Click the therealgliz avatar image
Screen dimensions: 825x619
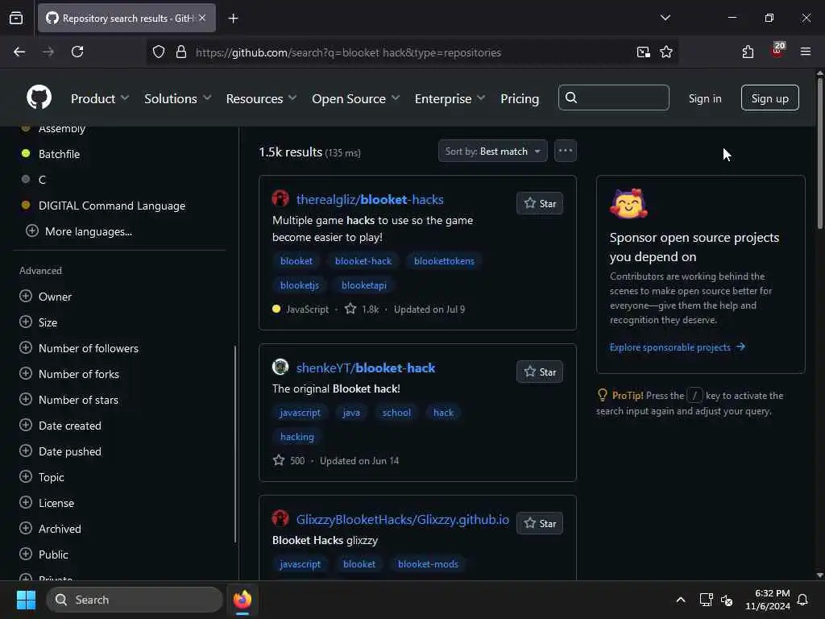[280, 198]
